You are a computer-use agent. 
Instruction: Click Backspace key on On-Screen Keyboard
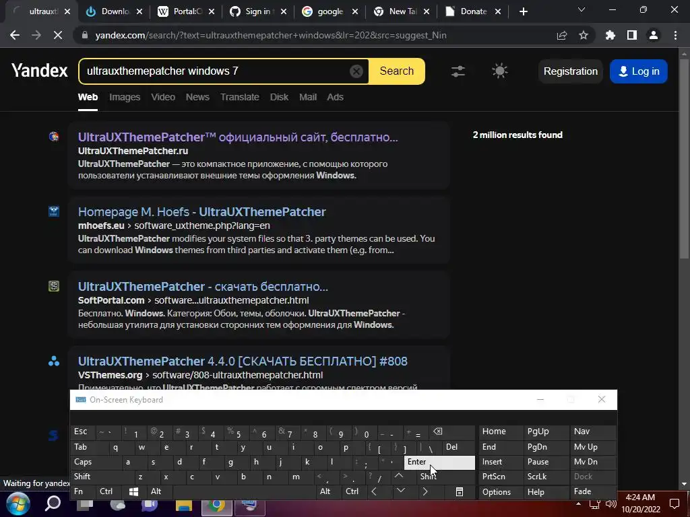(453, 432)
